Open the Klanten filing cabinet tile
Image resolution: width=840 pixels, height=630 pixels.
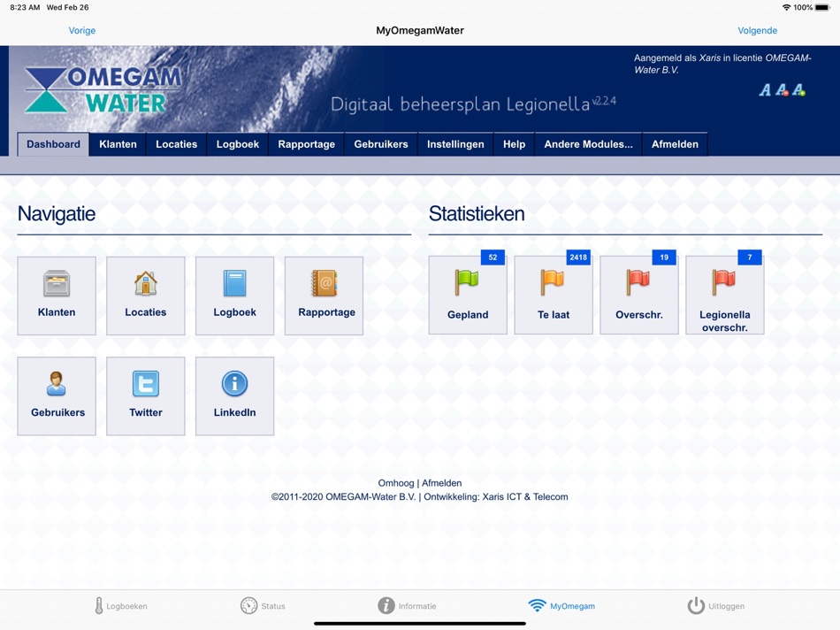[57, 296]
